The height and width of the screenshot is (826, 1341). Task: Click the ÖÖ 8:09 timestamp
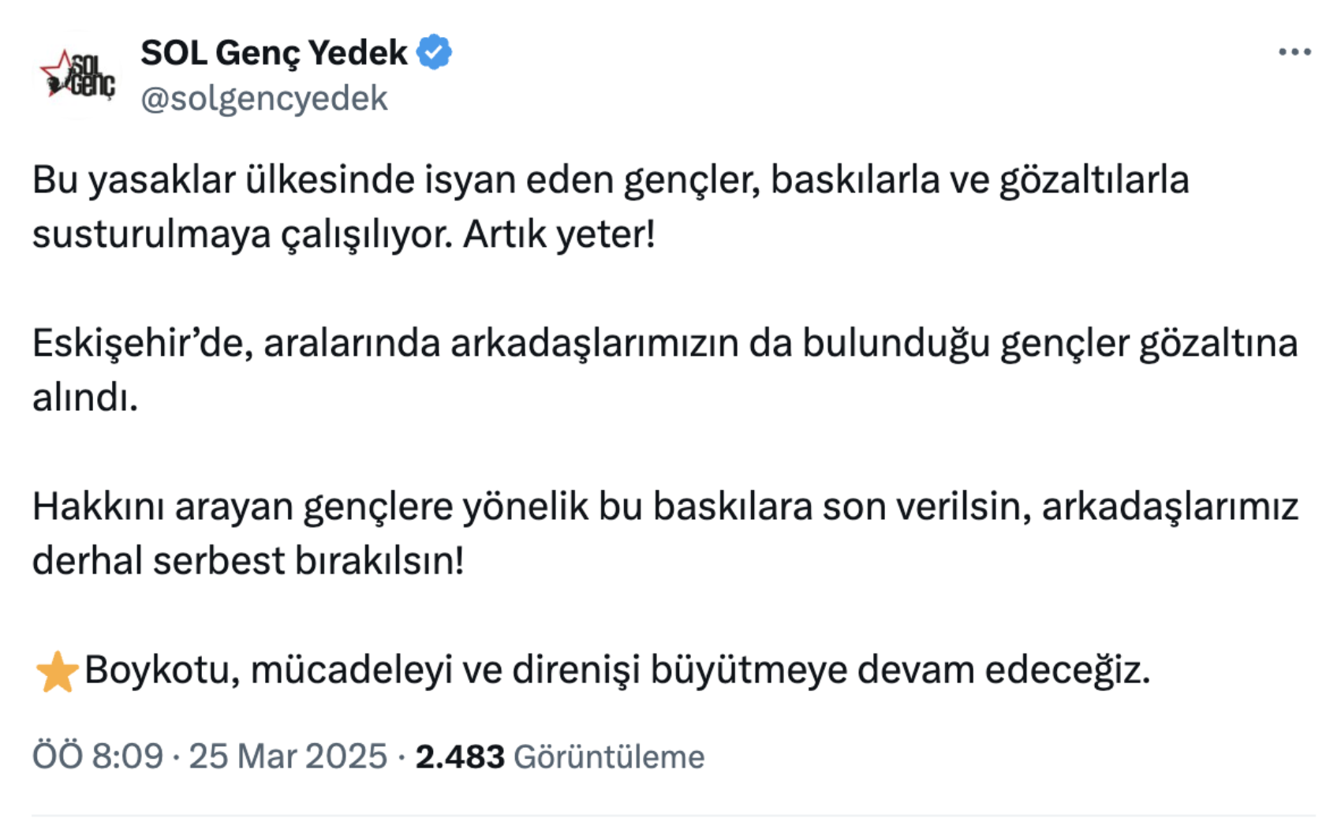[98, 756]
